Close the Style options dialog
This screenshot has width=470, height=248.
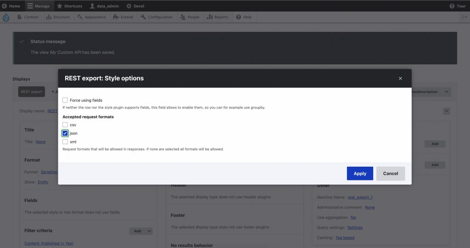coord(400,78)
